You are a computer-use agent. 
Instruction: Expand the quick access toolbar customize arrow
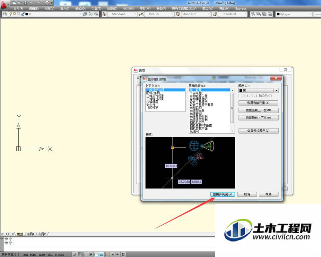(52, 3)
